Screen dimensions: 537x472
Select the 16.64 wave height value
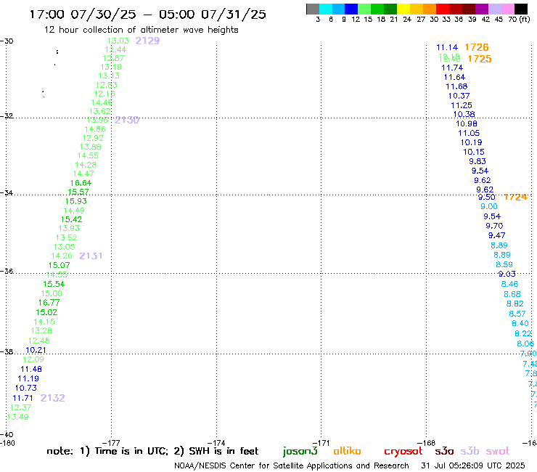81,183
